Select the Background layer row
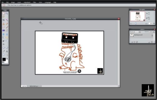 pos(141,35)
